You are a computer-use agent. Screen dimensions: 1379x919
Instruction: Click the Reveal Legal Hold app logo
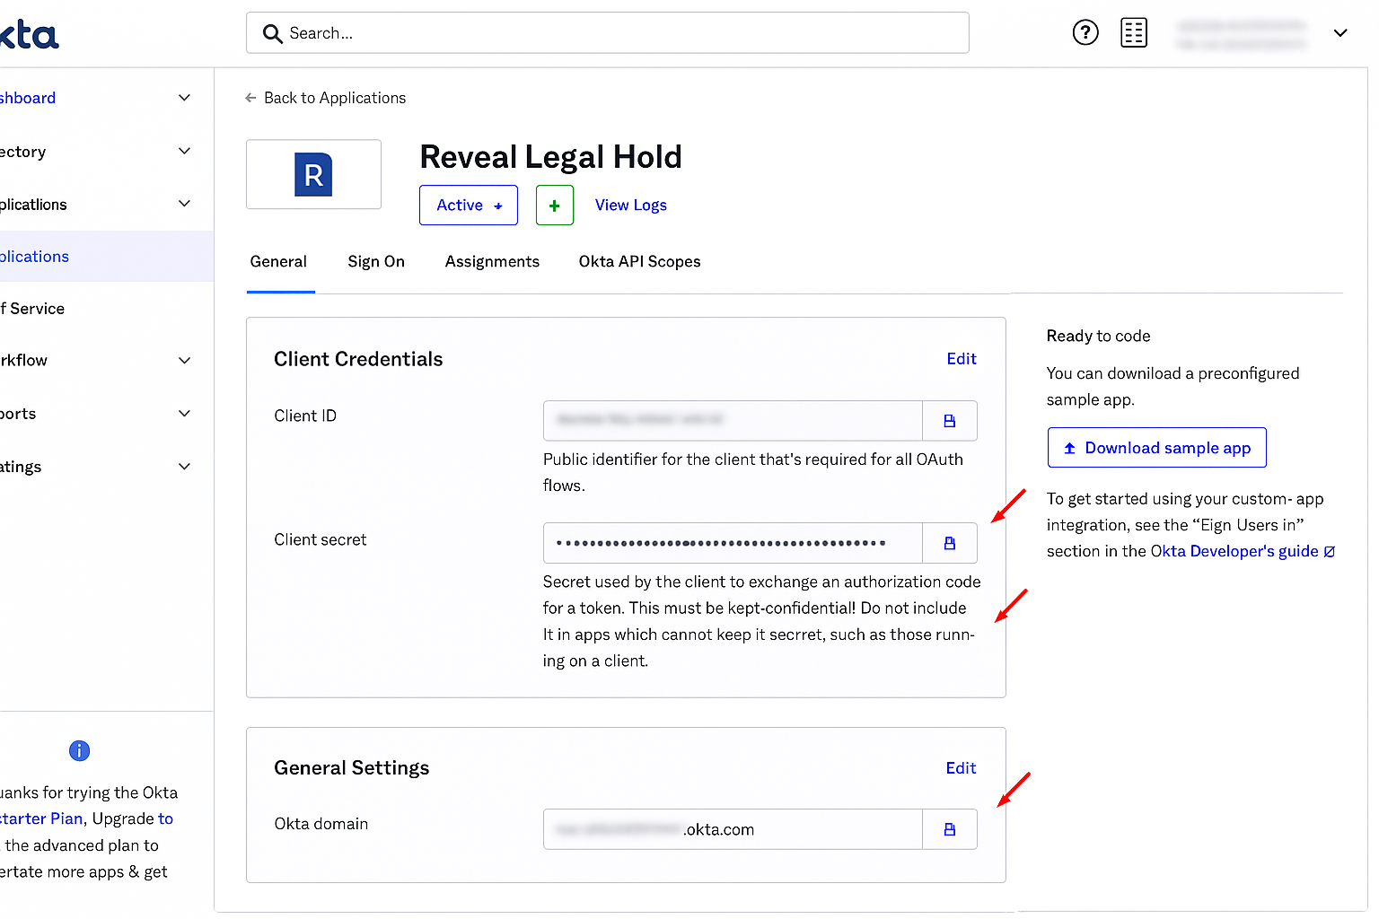coord(313,174)
